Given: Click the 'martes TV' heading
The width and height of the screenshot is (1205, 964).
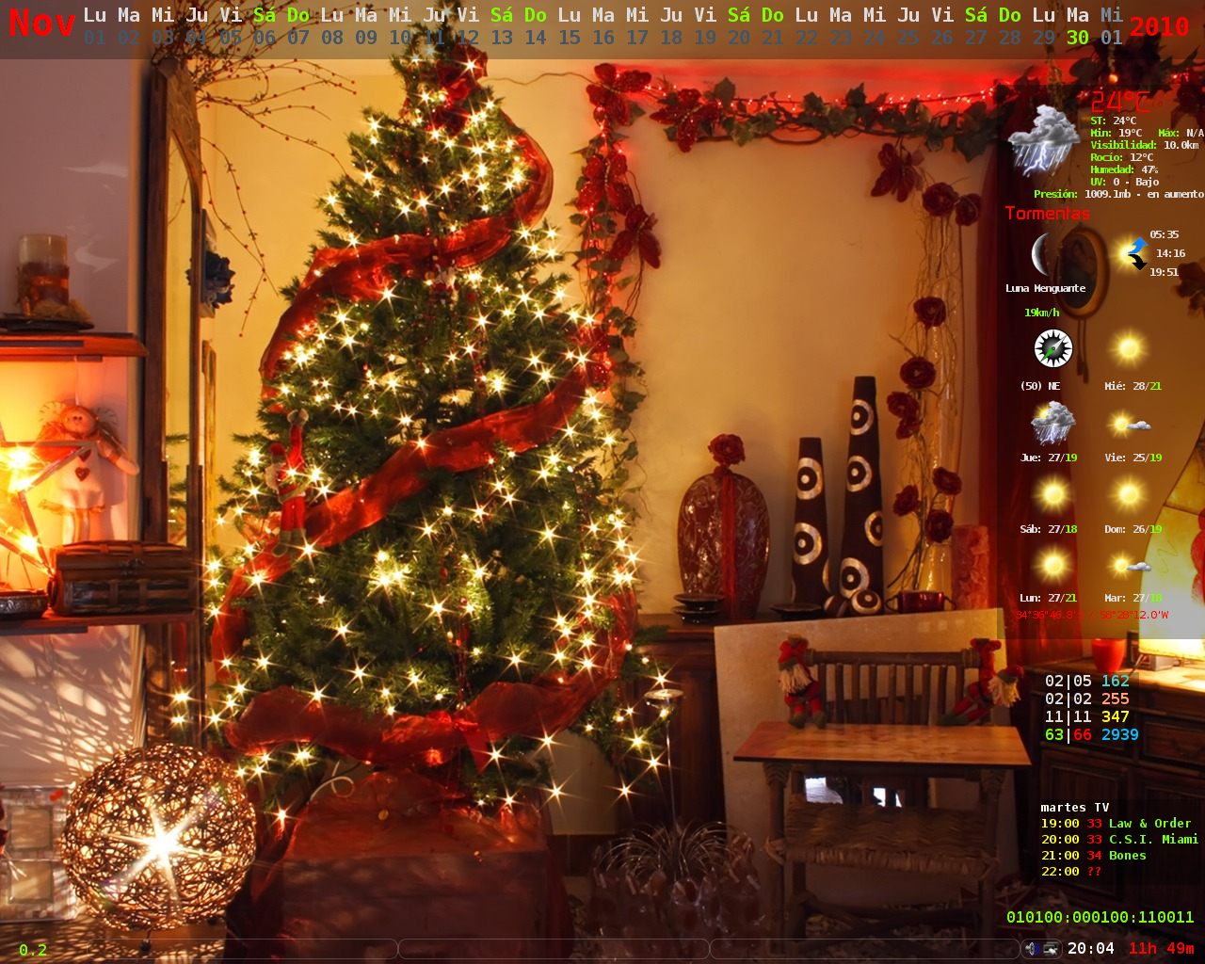Looking at the screenshot, I should [1075, 807].
